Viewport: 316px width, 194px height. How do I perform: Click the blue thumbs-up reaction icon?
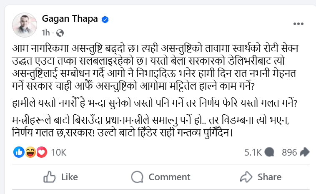click(19, 152)
